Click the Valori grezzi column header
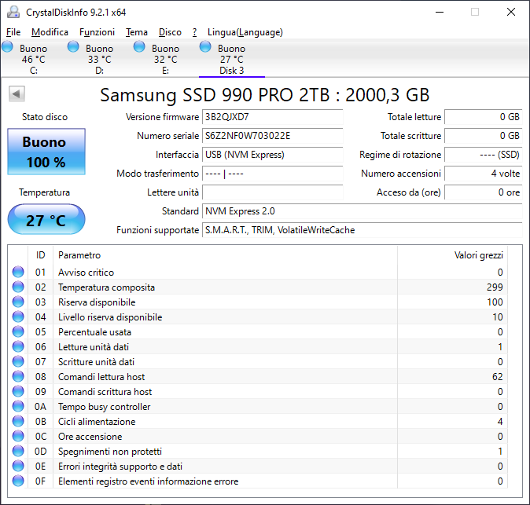 pos(452,255)
